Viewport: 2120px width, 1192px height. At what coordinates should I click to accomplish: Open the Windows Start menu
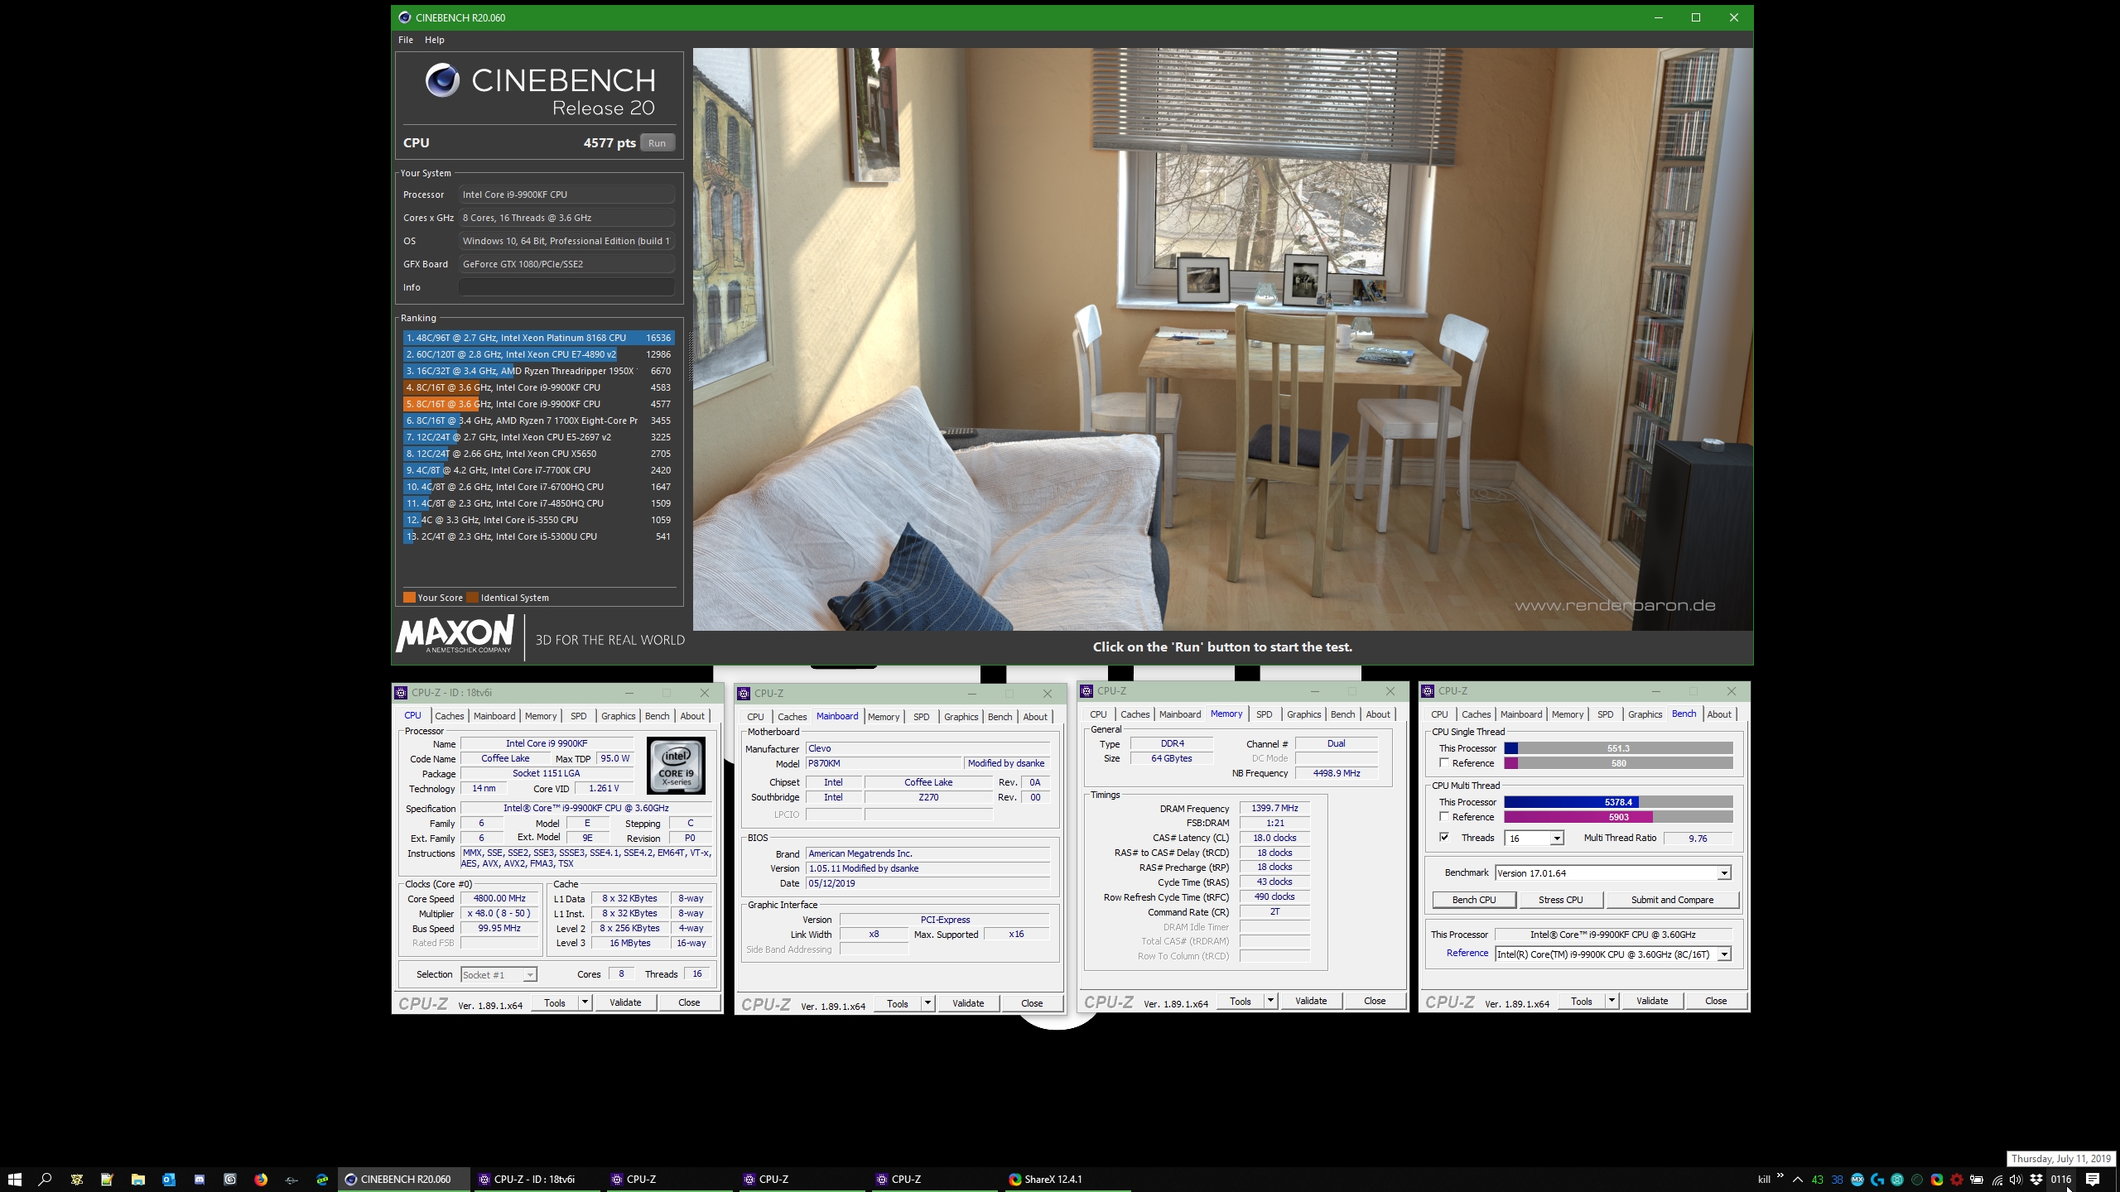click(14, 1180)
